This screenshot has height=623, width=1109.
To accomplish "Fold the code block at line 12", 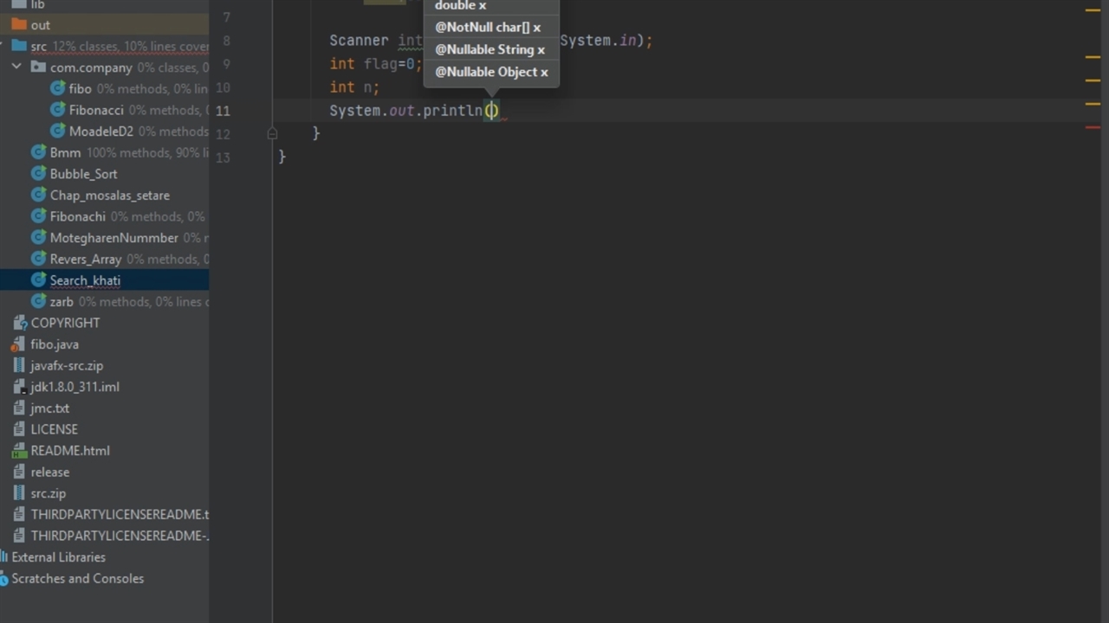I will (x=272, y=133).
